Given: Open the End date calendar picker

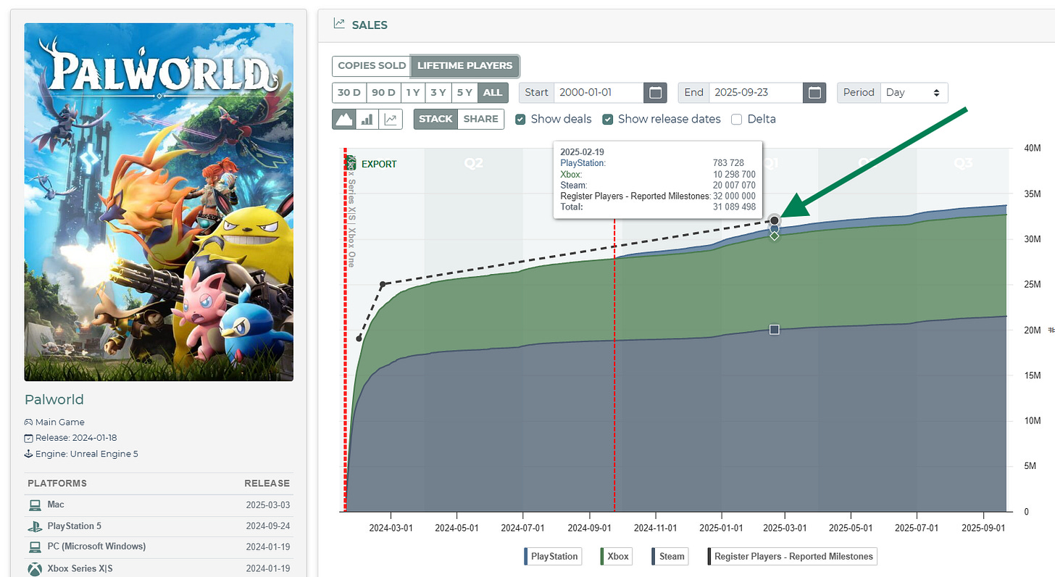Looking at the screenshot, I should click(x=814, y=93).
